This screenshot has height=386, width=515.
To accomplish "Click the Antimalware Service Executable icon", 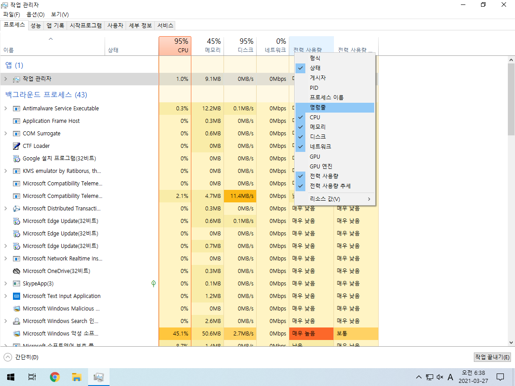I will click(x=17, y=109).
